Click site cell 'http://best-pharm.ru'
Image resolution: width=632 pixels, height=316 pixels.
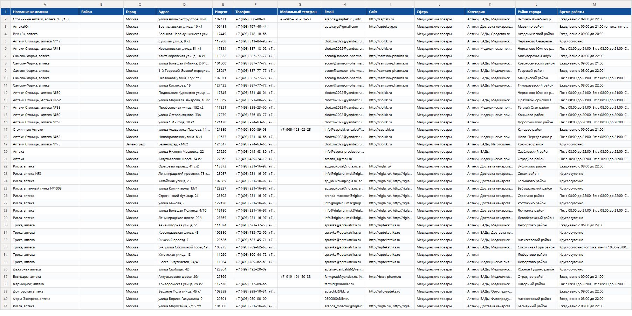pos(391,277)
